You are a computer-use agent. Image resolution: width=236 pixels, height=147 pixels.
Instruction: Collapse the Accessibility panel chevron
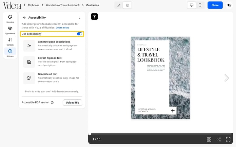click(79, 18)
